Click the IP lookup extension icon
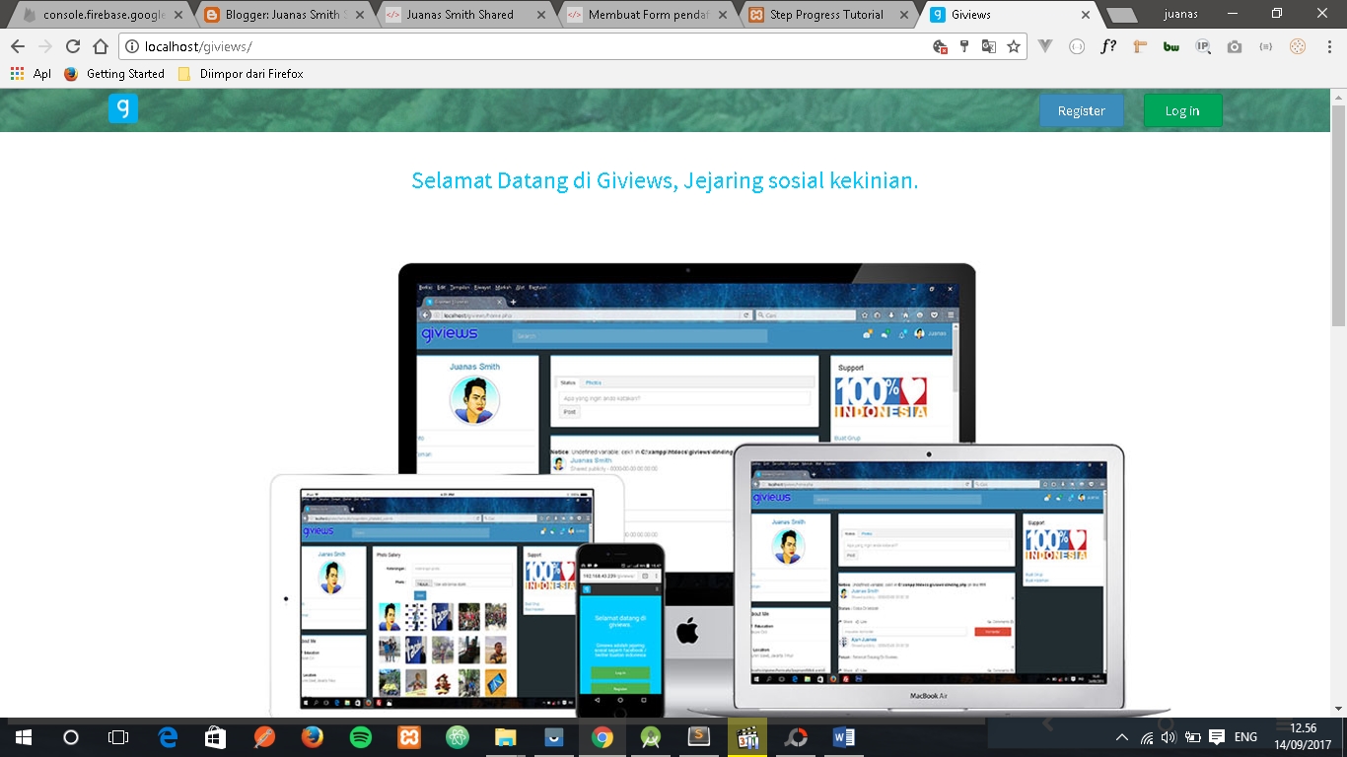The image size is (1347, 757). coord(1203,46)
